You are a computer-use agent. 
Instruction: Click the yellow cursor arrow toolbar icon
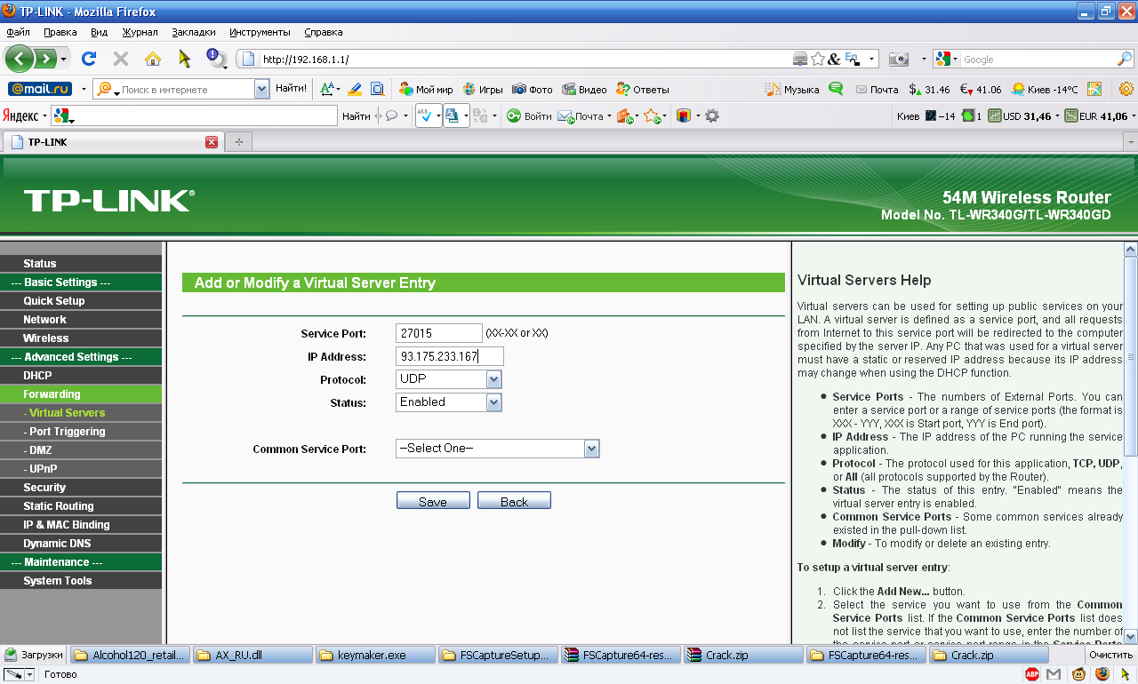[x=185, y=60]
